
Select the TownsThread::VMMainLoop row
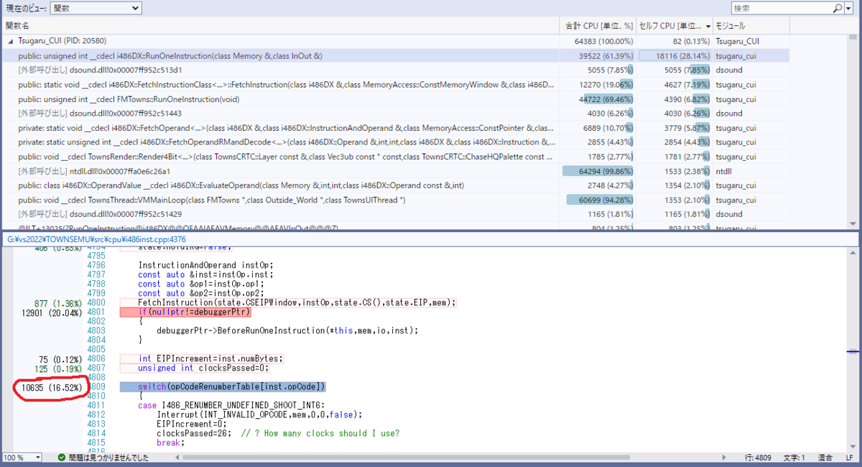point(396,200)
